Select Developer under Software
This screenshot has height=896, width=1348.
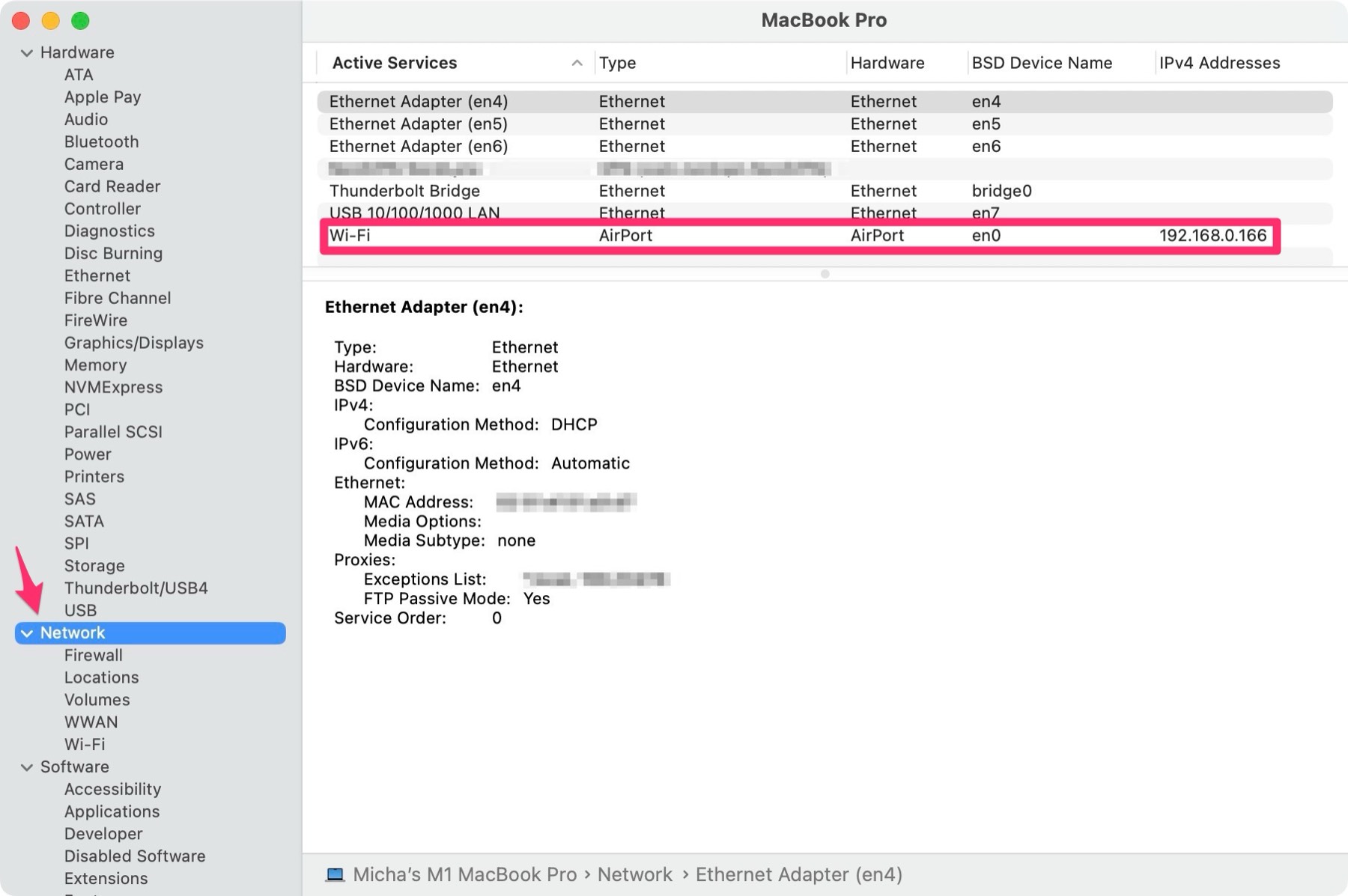coord(103,834)
